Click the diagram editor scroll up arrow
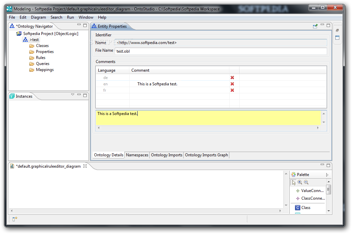The width and height of the screenshot is (352, 234). 286,174
